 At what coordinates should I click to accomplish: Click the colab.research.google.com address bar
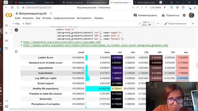[x=39, y=7]
